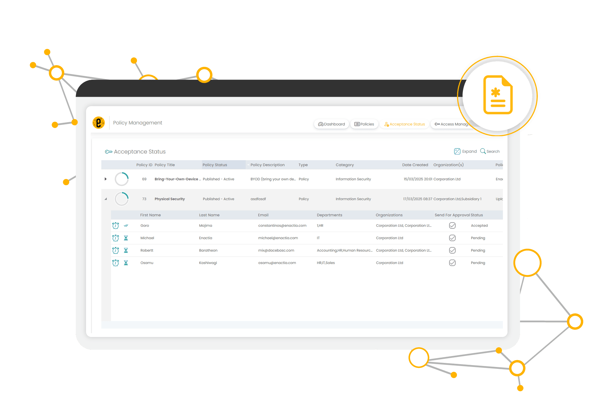Click the Enactia logo icon
This screenshot has width=613, height=406.
click(x=99, y=123)
